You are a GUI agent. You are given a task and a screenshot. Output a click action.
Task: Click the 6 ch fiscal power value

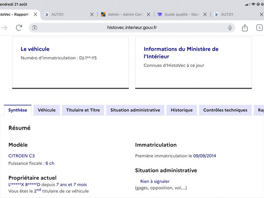(x=50, y=163)
